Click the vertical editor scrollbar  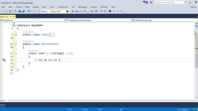[196, 50]
